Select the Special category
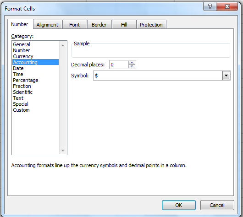Screen dimensions: 243x217 point(35,104)
